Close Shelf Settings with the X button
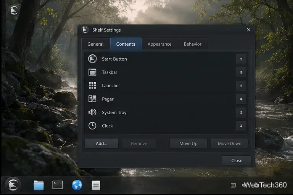Image resolution: width=293 pixels, height=195 pixels. click(248, 30)
